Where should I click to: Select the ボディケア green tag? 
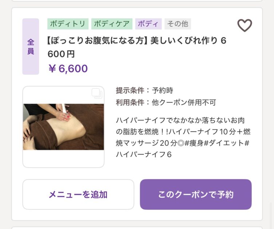tap(112, 24)
